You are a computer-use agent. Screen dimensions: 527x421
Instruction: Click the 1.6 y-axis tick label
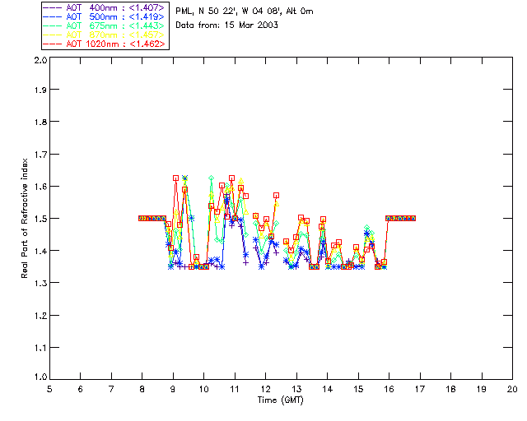coord(40,187)
